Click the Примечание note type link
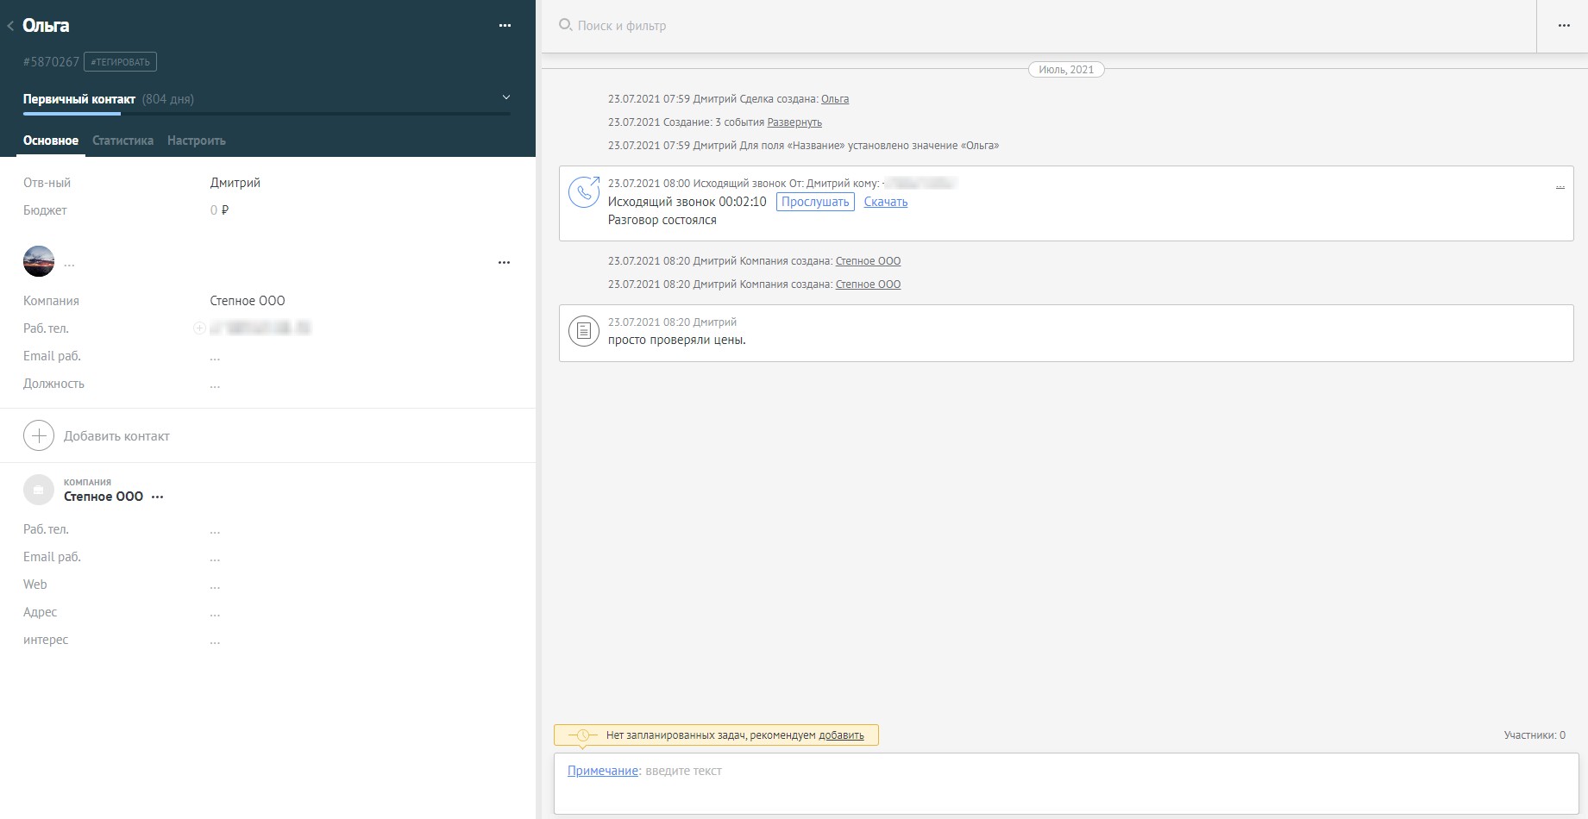This screenshot has height=819, width=1588. click(602, 771)
